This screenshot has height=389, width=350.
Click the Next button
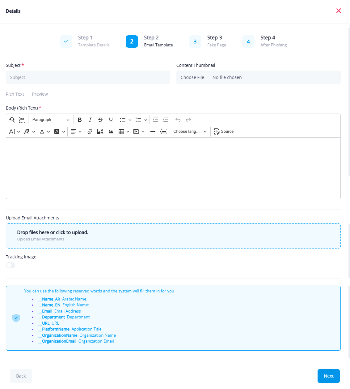[x=328, y=376]
